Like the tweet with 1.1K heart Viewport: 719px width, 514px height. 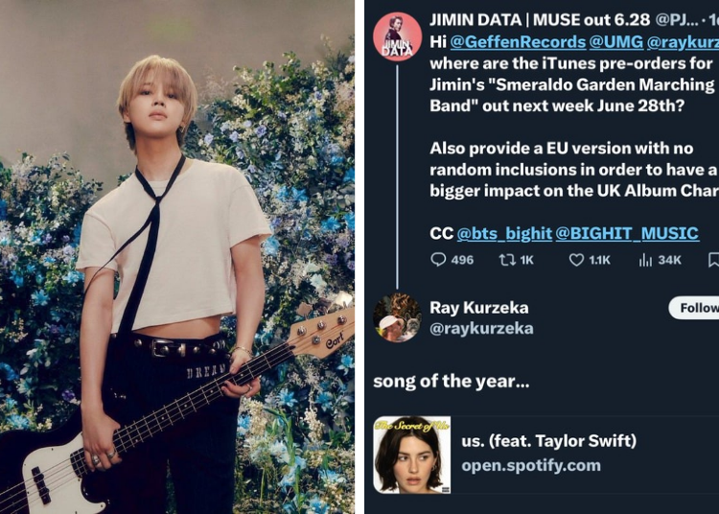click(576, 260)
